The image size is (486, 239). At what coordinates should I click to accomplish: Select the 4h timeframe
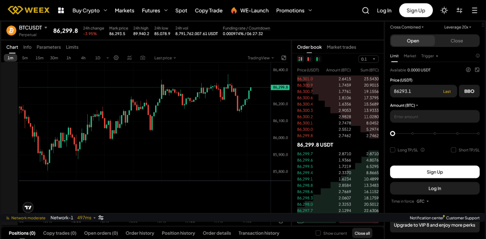[x=83, y=58]
